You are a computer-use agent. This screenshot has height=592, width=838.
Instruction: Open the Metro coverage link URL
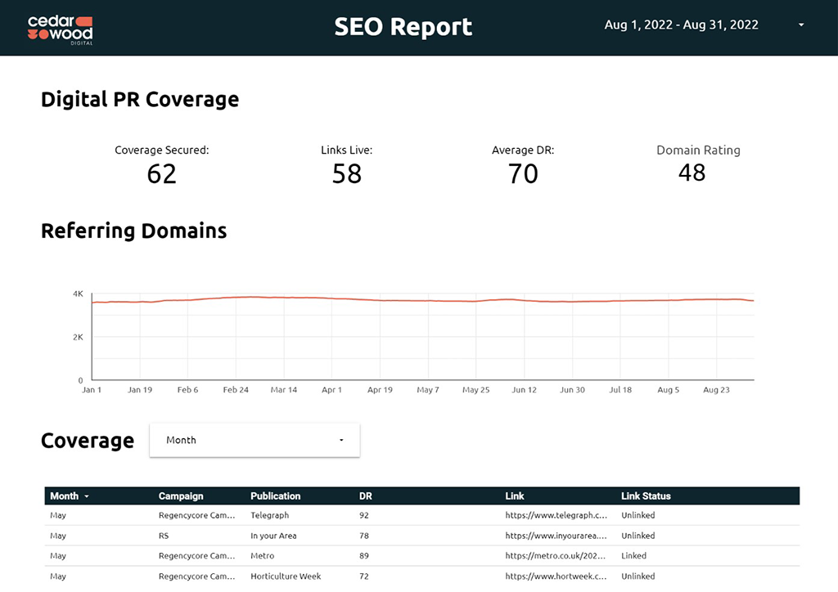[x=556, y=556]
